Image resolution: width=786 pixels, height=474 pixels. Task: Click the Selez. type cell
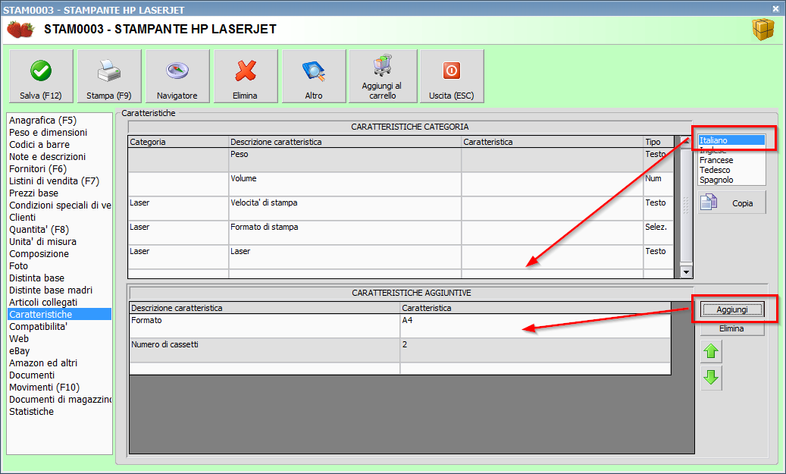pyautogui.click(x=659, y=233)
